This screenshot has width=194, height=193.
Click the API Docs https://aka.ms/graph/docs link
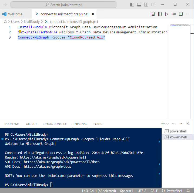click(x=48, y=167)
